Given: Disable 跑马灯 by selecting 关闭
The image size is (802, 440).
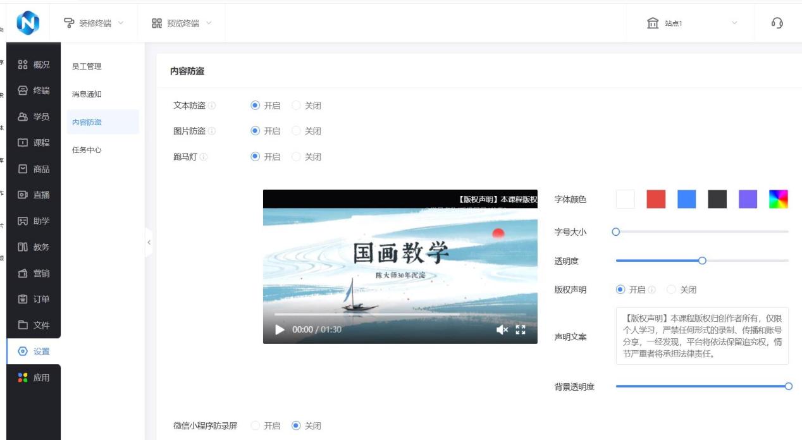Looking at the screenshot, I should (x=295, y=156).
